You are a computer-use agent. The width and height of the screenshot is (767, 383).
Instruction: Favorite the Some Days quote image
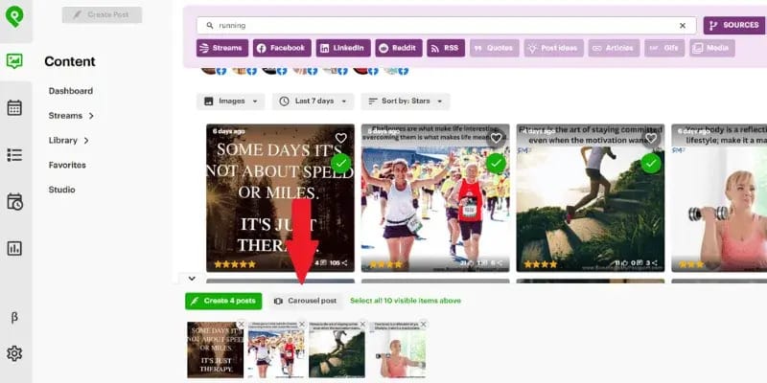341,138
